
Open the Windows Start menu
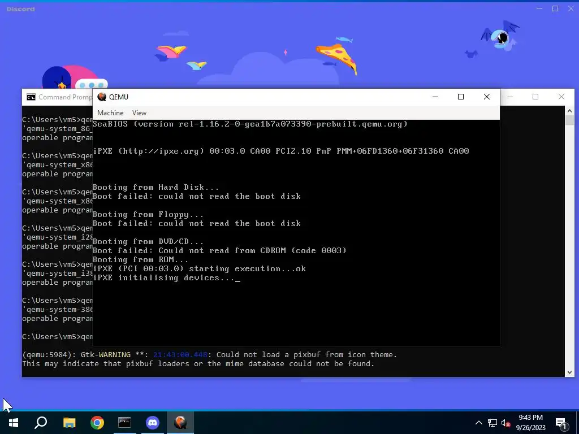(14, 423)
